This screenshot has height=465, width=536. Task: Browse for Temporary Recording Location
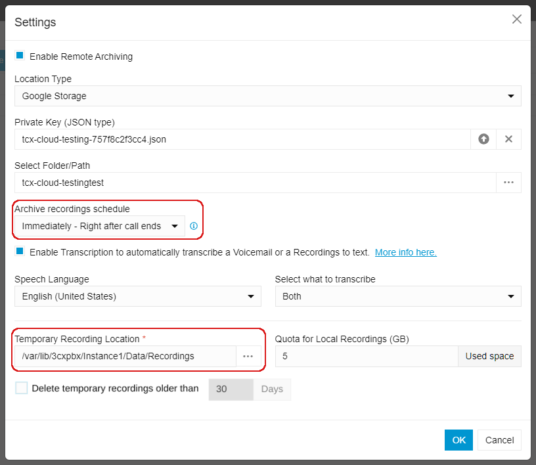coord(248,356)
